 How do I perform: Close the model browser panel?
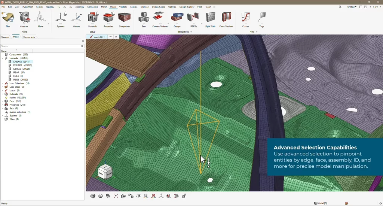pyautogui.click(x=83, y=41)
